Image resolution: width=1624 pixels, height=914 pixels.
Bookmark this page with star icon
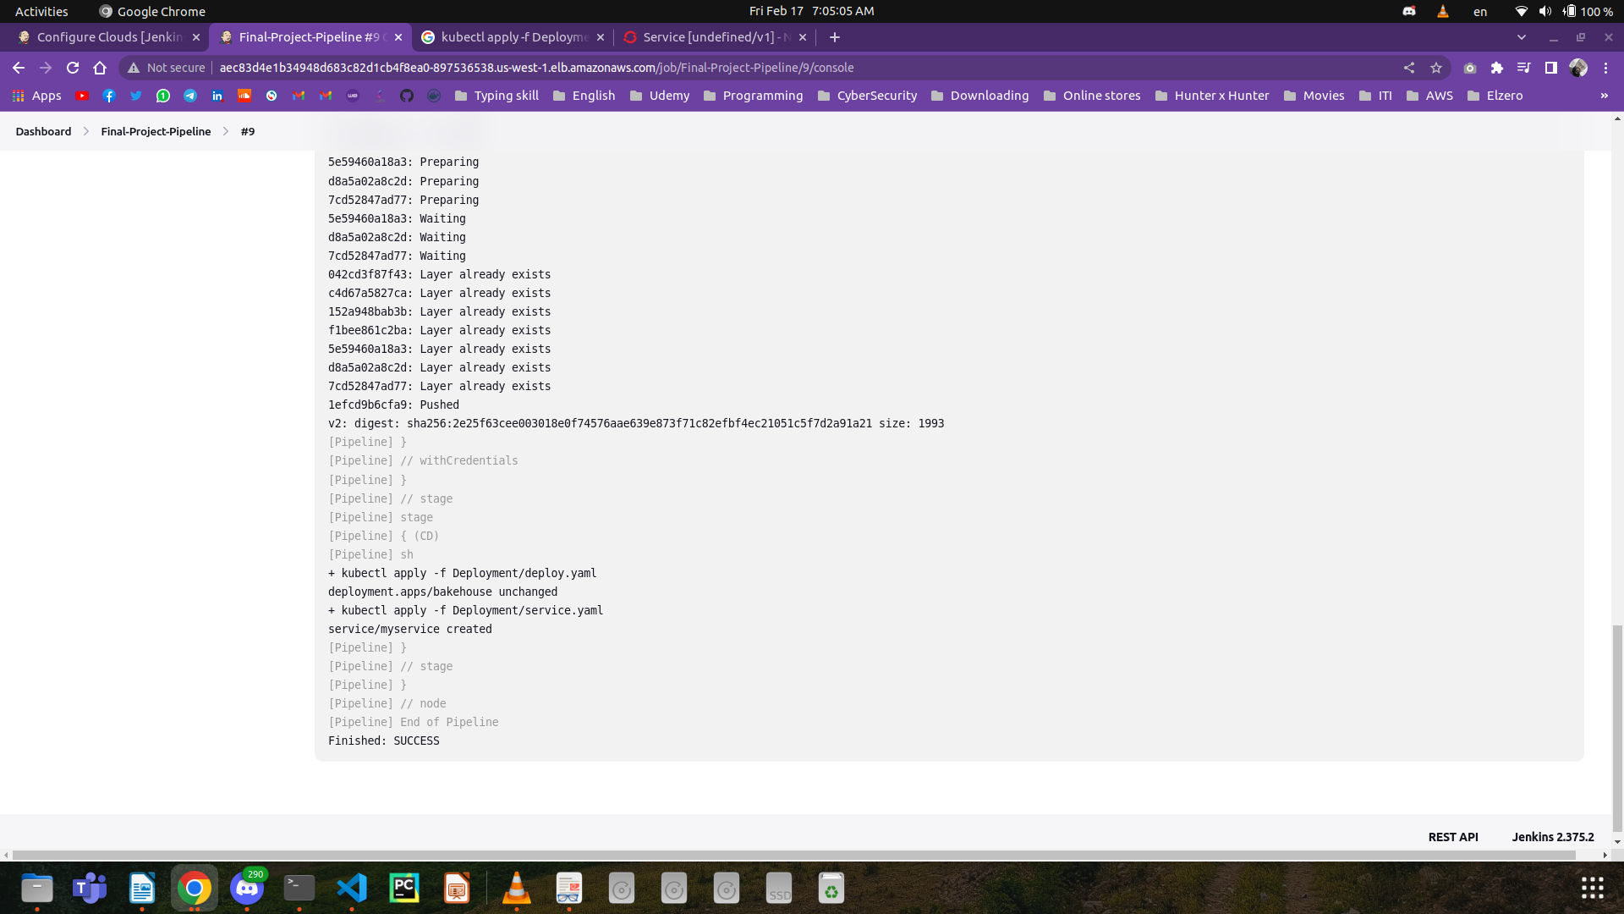tap(1436, 68)
